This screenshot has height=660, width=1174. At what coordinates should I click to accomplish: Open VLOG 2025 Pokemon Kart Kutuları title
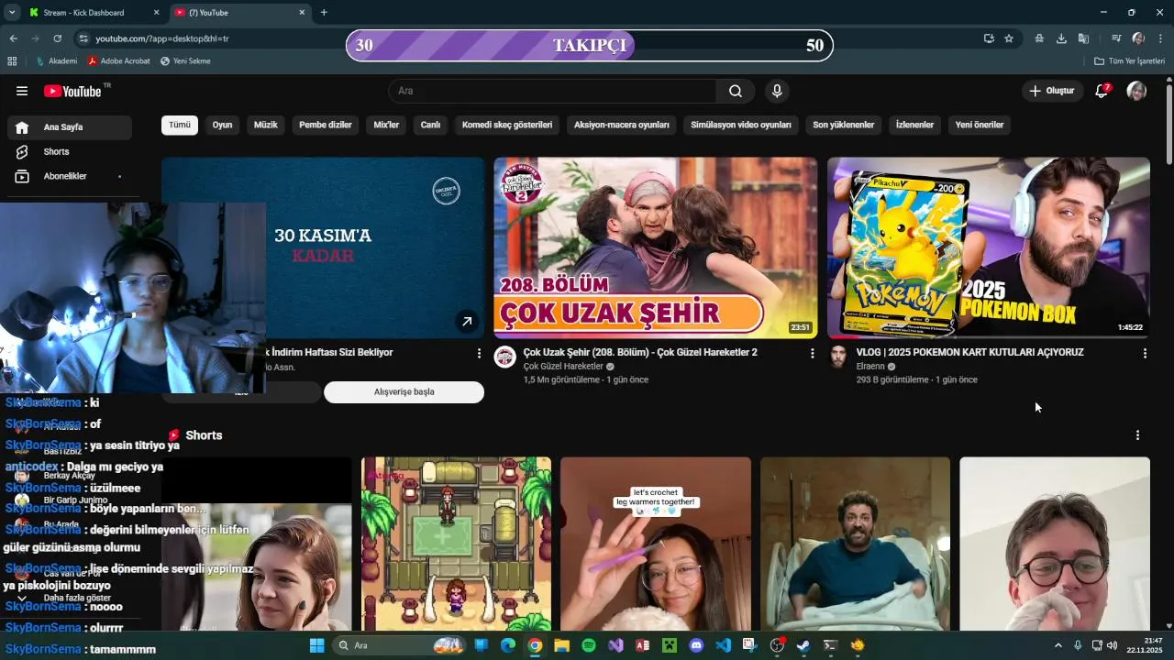point(969,352)
